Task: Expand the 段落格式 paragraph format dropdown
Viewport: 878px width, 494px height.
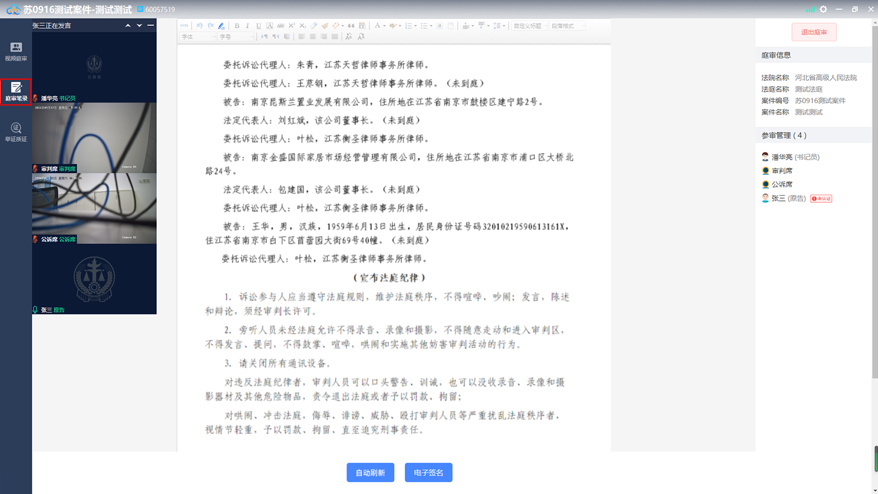Action: tap(567, 26)
